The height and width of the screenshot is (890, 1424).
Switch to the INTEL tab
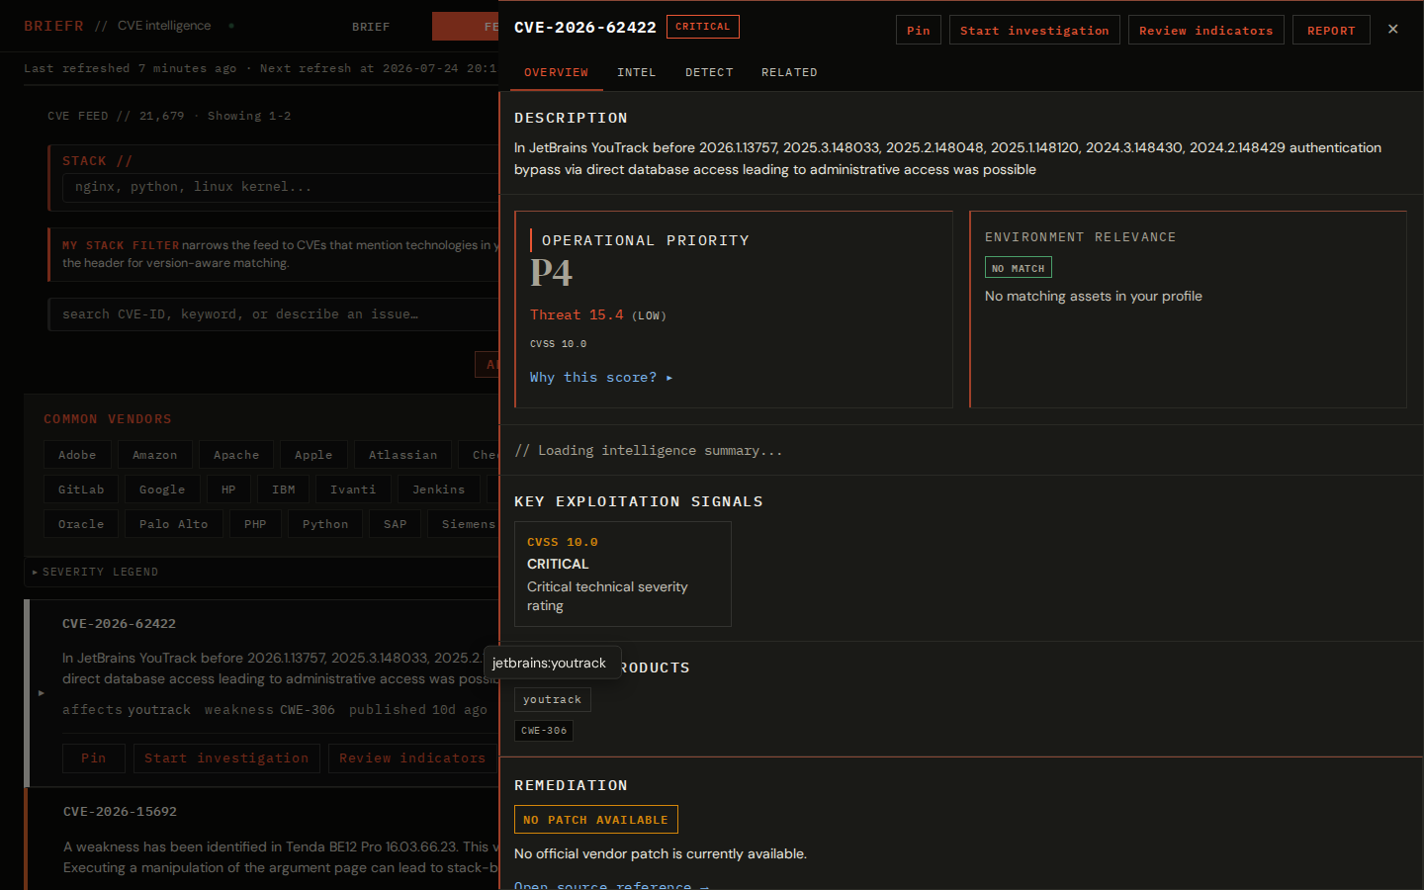tap(636, 72)
